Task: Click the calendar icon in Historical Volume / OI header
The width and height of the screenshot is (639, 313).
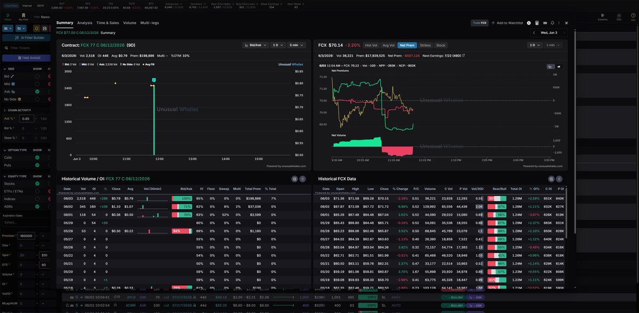Action: [294, 179]
